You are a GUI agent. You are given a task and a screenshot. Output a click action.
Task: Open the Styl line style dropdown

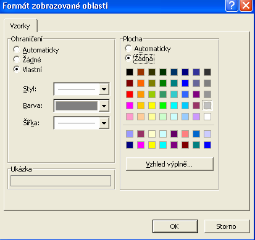tap(104, 89)
